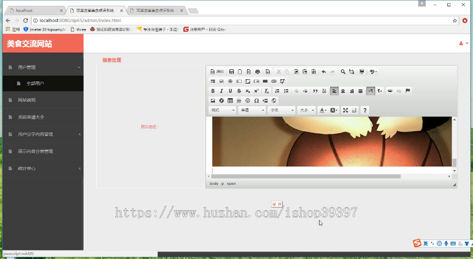Click the Insert Flash icon
The height and width of the screenshot is (259, 473).
pos(221,101)
